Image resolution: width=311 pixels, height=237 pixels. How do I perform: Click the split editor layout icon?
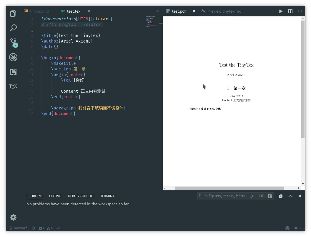[290, 11]
